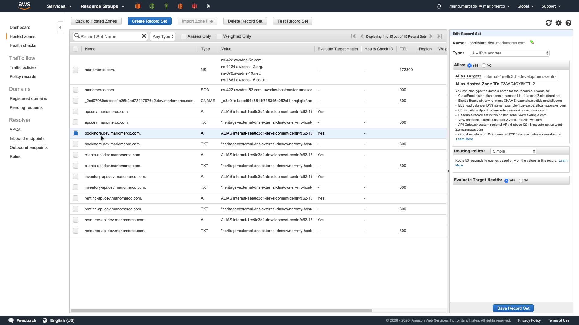The height and width of the screenshot is (325, 579).
Task: Set Evaluate Target Health to No
Action: (521, 181)
